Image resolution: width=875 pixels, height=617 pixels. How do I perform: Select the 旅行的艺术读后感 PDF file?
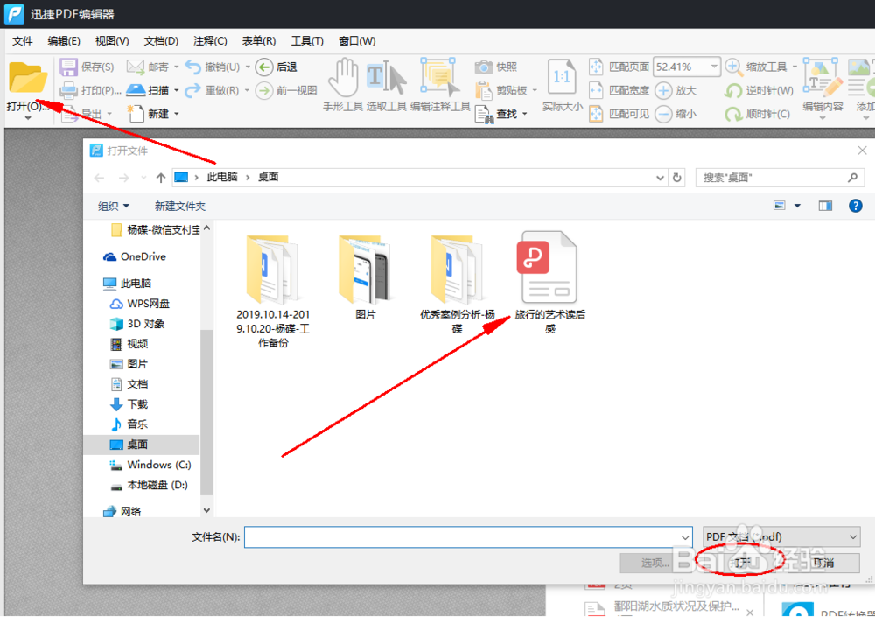click(x=547, y=267)
